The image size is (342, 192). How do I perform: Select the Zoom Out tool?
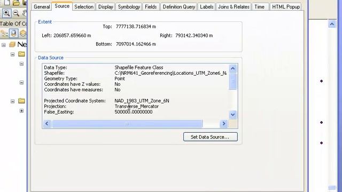click(16, 13)
